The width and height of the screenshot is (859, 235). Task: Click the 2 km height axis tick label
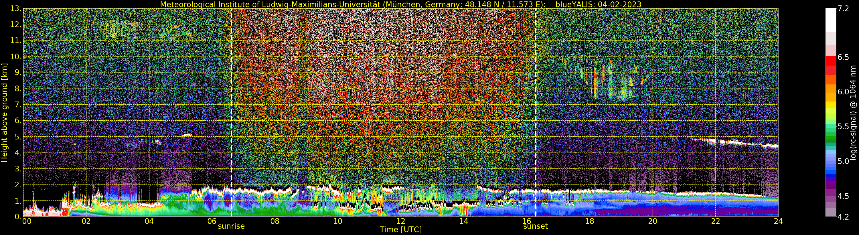tap(17, 185)
